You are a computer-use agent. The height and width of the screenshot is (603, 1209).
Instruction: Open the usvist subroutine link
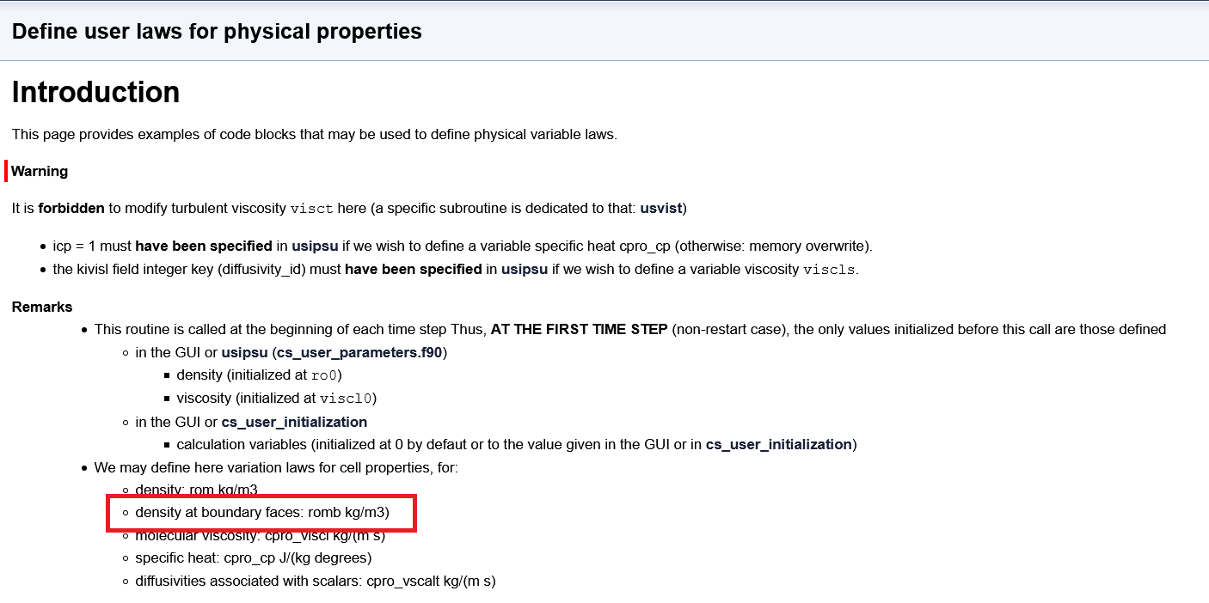pyautogui.click(x=662, y=208)
